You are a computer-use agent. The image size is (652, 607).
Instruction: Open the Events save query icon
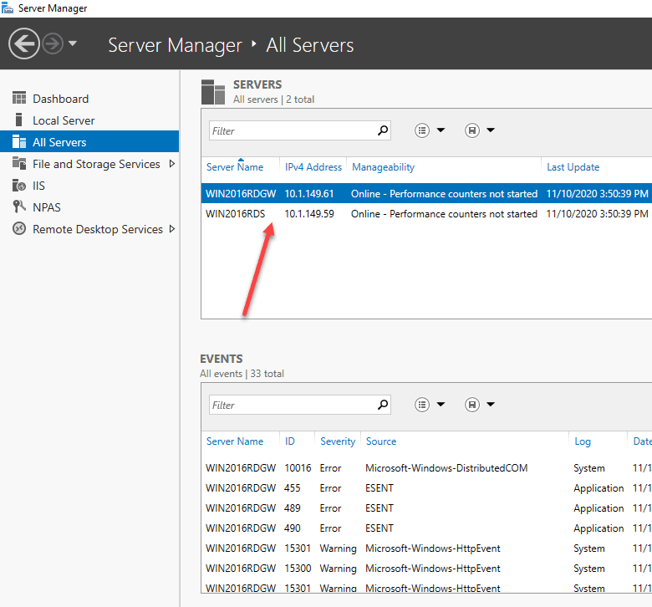(472, 405)
